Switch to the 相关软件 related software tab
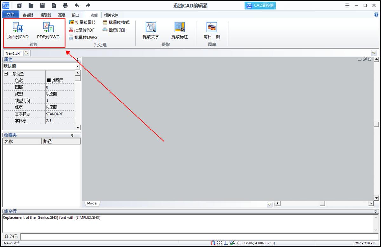The width and height of the screenshot is (381, 247). (111, 15)
